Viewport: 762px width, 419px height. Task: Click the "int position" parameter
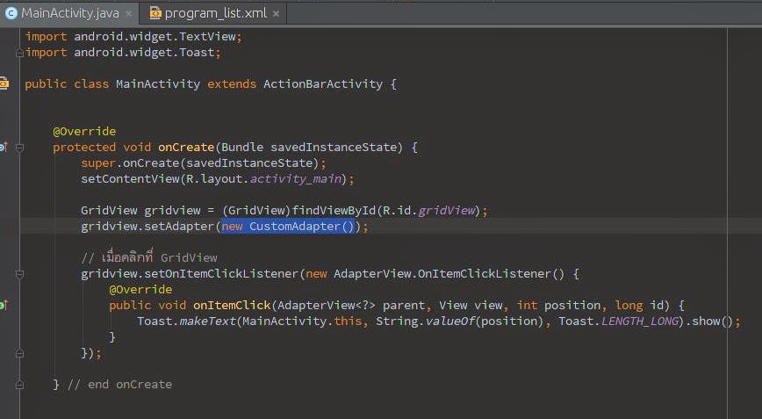pyautogui.click(x=558, y=306)
